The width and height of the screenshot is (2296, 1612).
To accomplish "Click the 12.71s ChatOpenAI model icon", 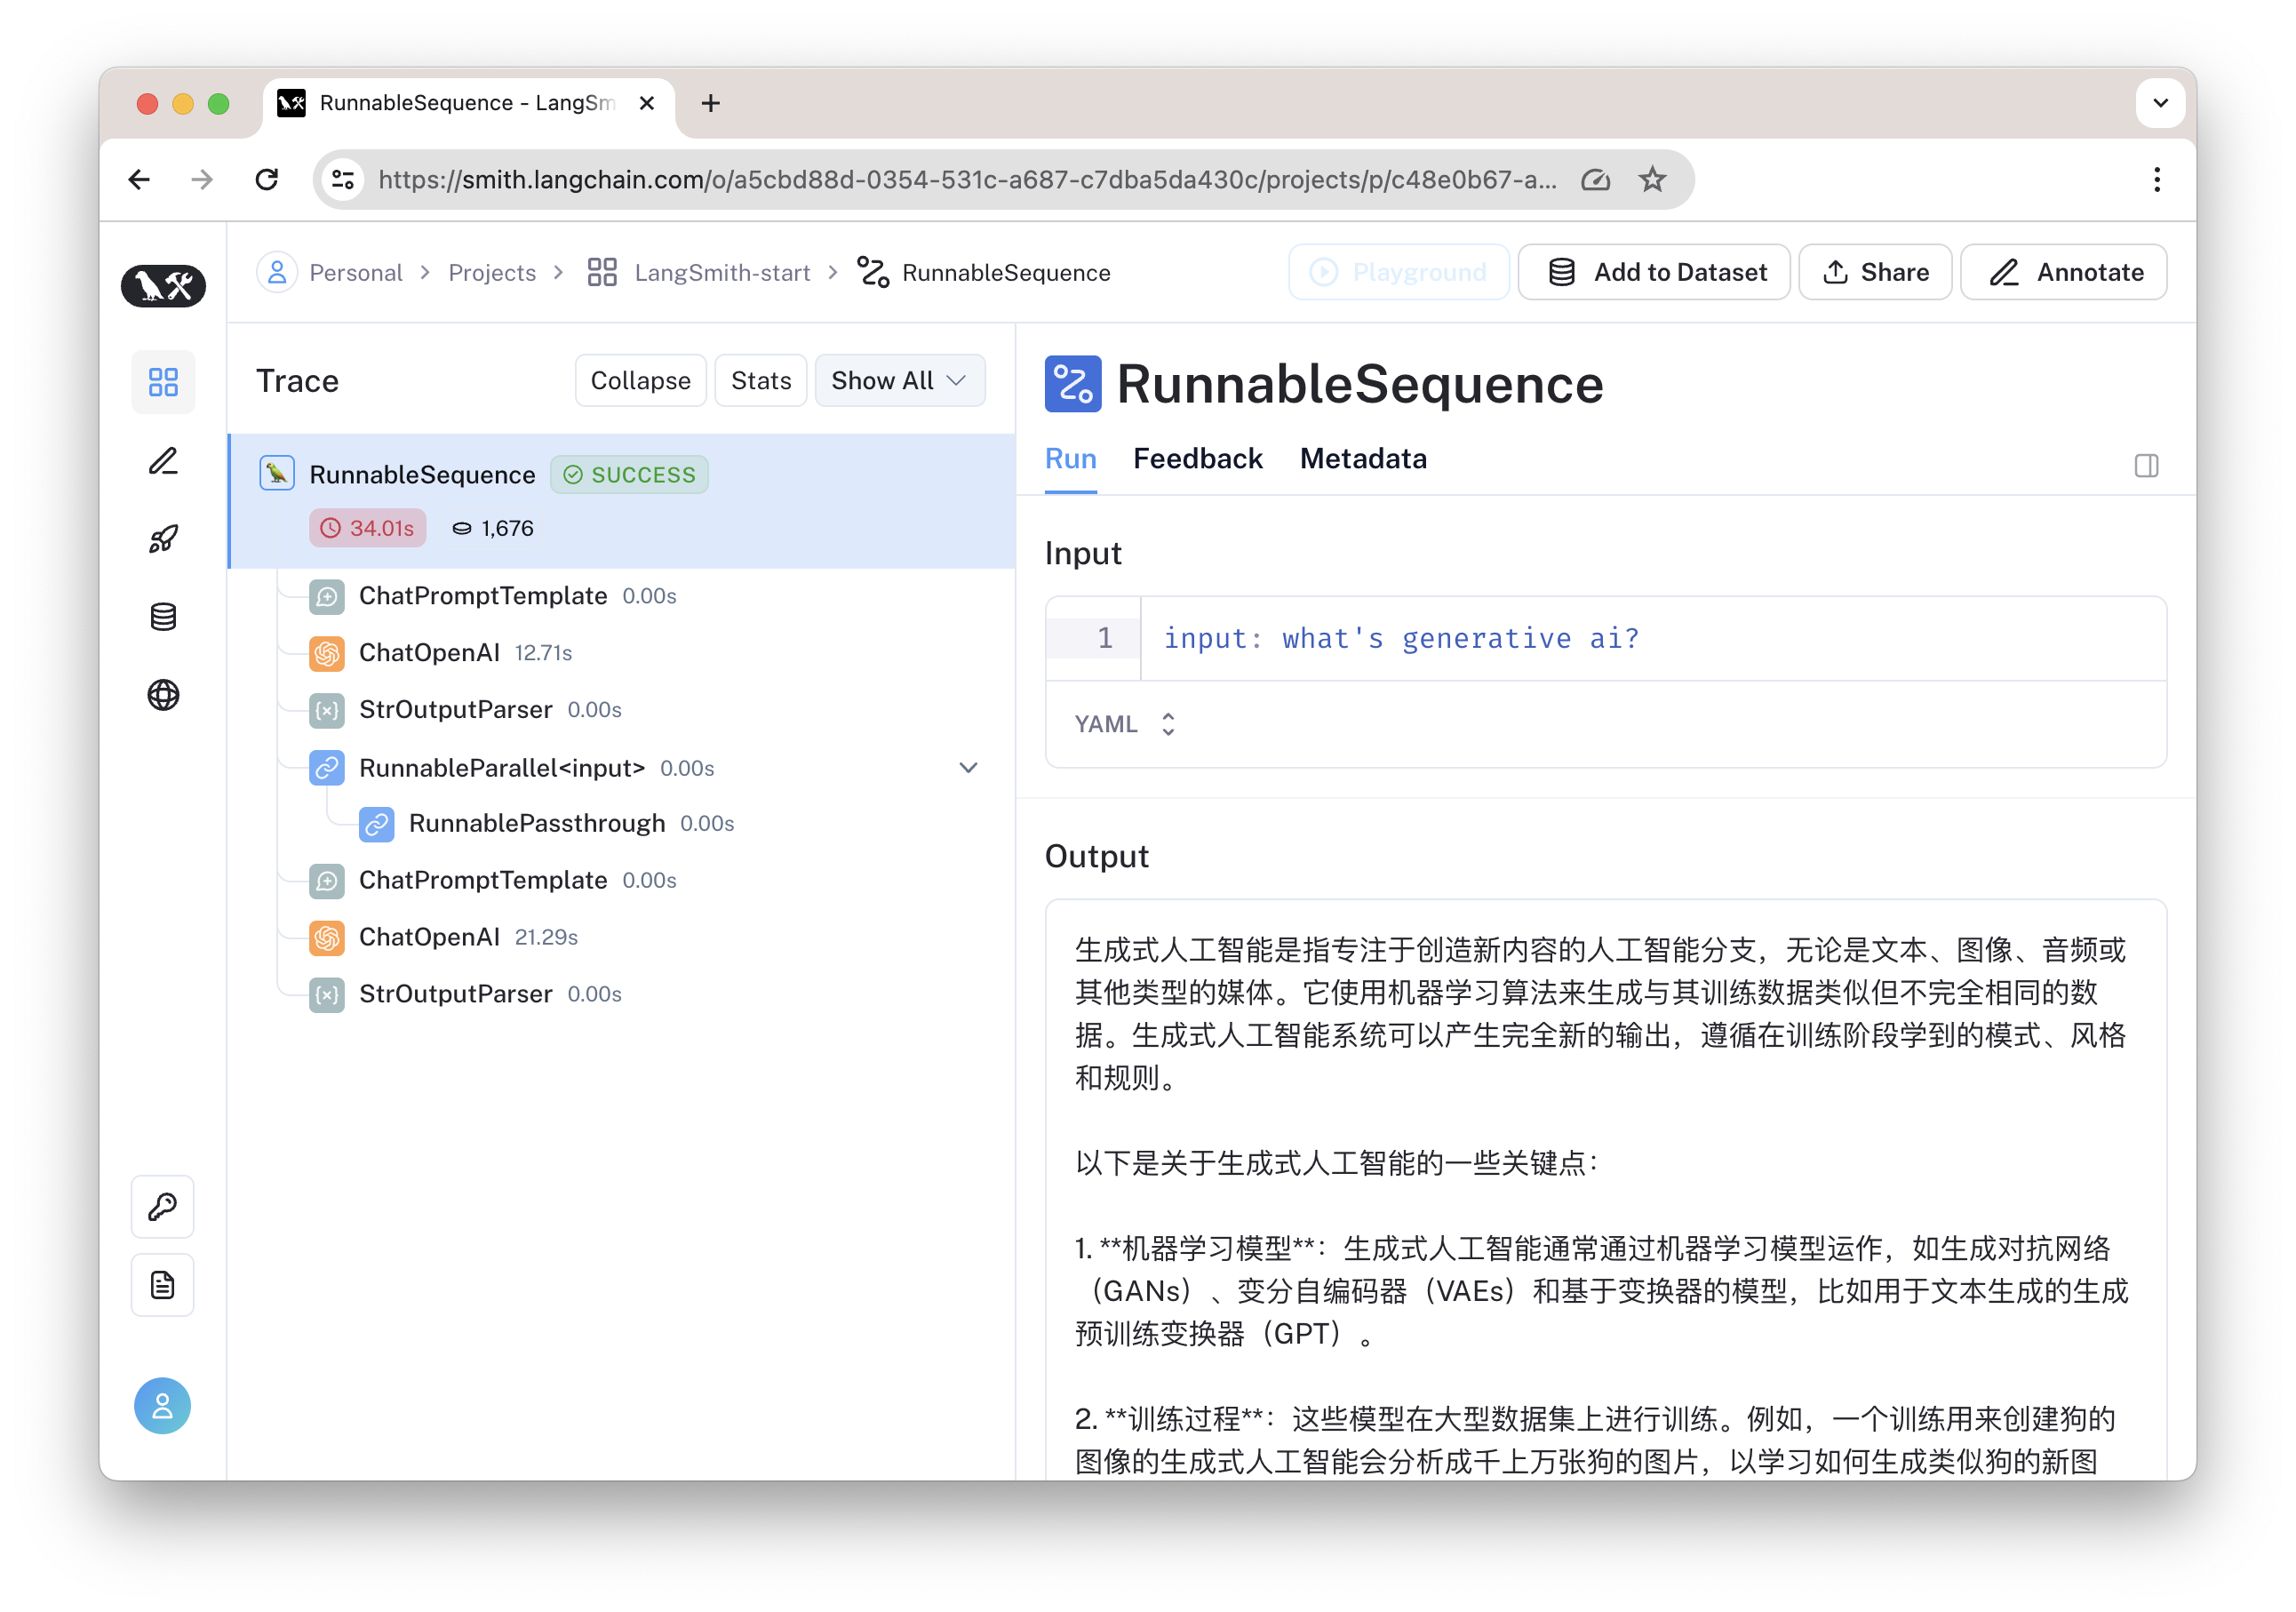I will pyautogui.click(x=327, y=653).
